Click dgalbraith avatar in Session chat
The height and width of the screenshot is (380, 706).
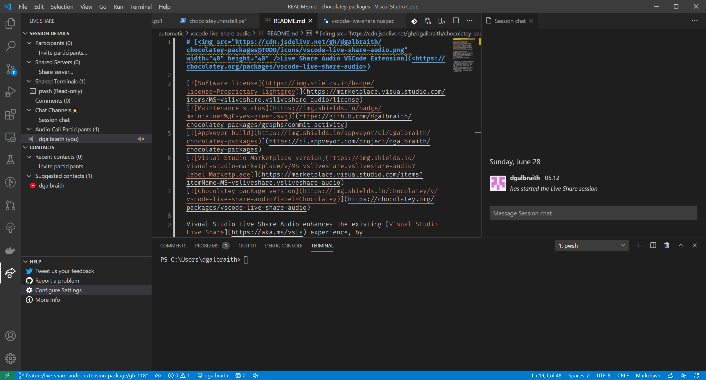tap(498, 183)
